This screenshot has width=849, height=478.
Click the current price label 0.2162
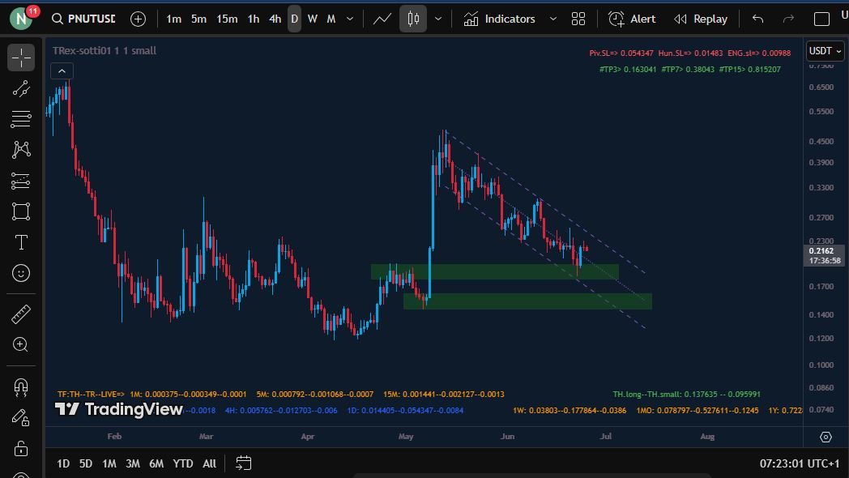[x=825, y=252]
